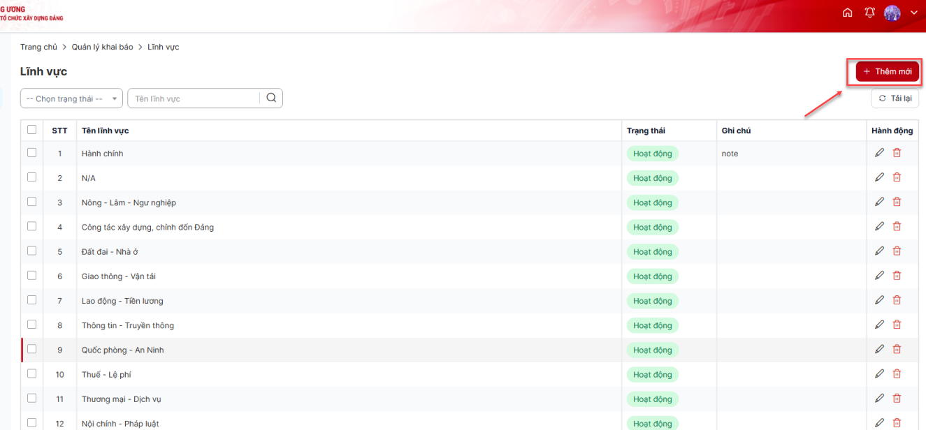The width and height of the screenshot is (926, 430).
Task: Edit the Công tác xây dựng row
Action: point(879,226)
